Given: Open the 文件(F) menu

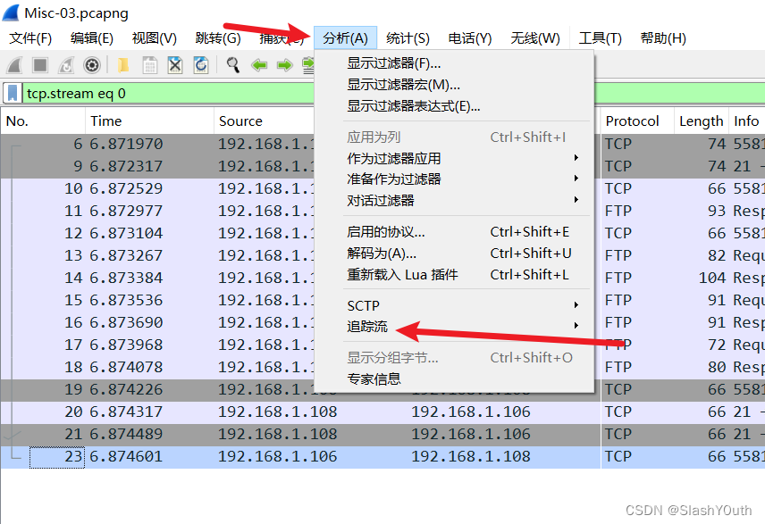Looking at the screenshot, I should click(30, 38).
